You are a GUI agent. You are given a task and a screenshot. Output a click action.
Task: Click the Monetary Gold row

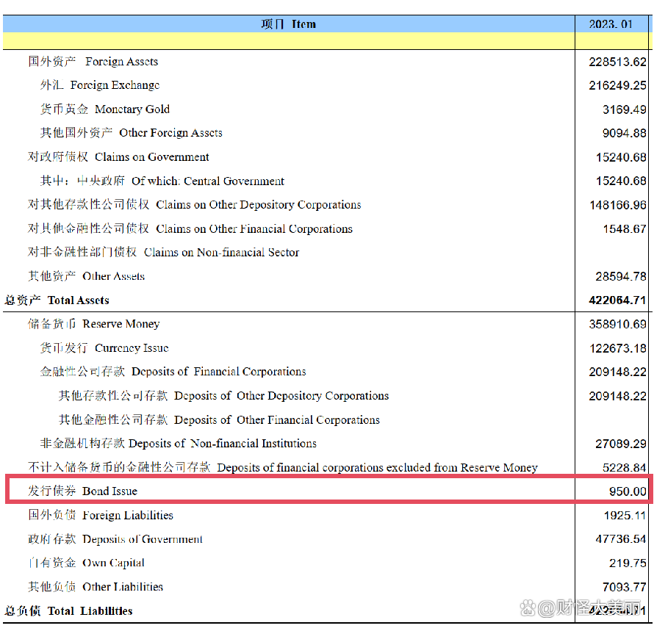[326, 109]
